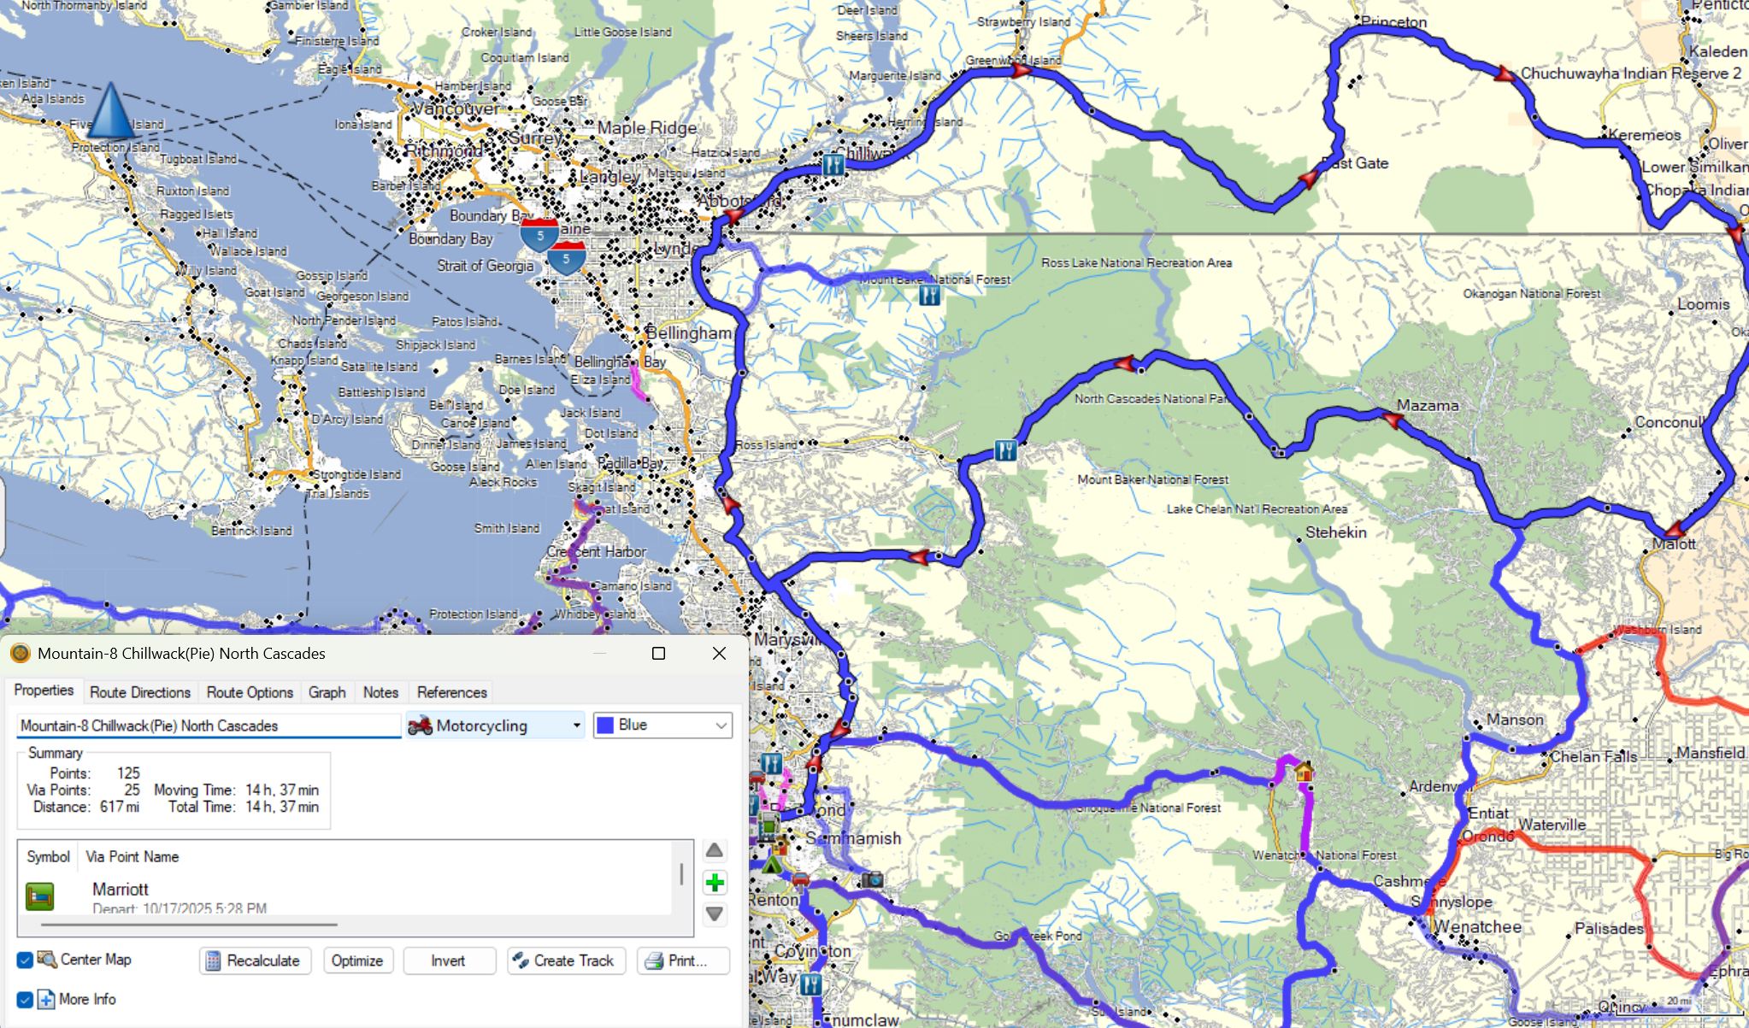Open the Route Options tab
This screenshot has height=1028, width=1749.
(250, 692)
